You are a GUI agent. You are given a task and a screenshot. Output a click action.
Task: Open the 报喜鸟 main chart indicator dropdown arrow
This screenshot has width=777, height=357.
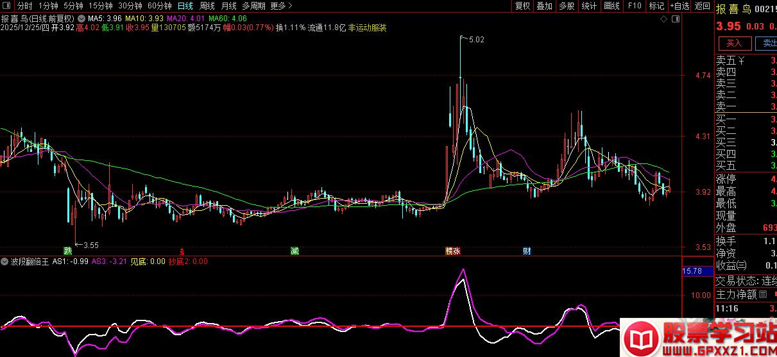coord(81,19)
